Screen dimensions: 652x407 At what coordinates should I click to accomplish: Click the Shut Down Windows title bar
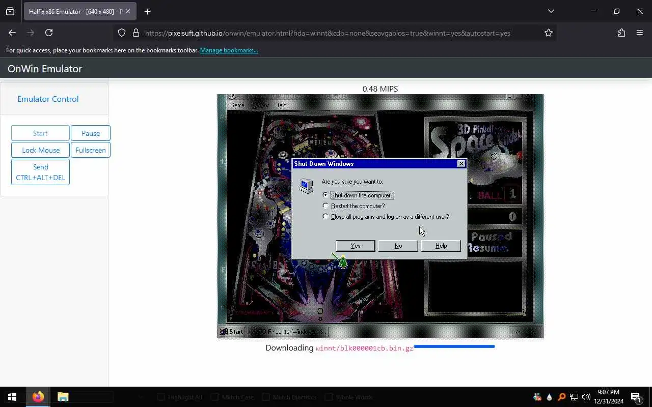374,164
